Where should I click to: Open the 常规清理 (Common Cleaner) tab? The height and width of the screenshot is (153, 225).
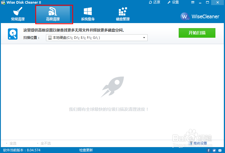[x=18, y=14]
